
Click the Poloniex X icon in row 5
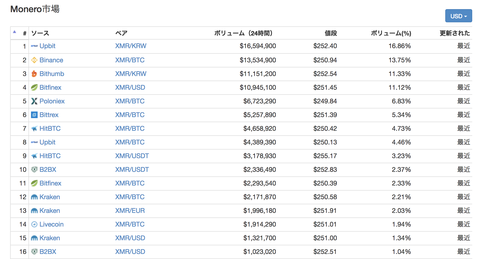pos(34,101)
